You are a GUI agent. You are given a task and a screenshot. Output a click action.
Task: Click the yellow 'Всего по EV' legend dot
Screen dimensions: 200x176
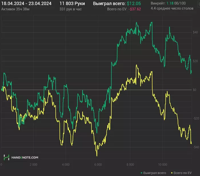[x=172, y=173]
